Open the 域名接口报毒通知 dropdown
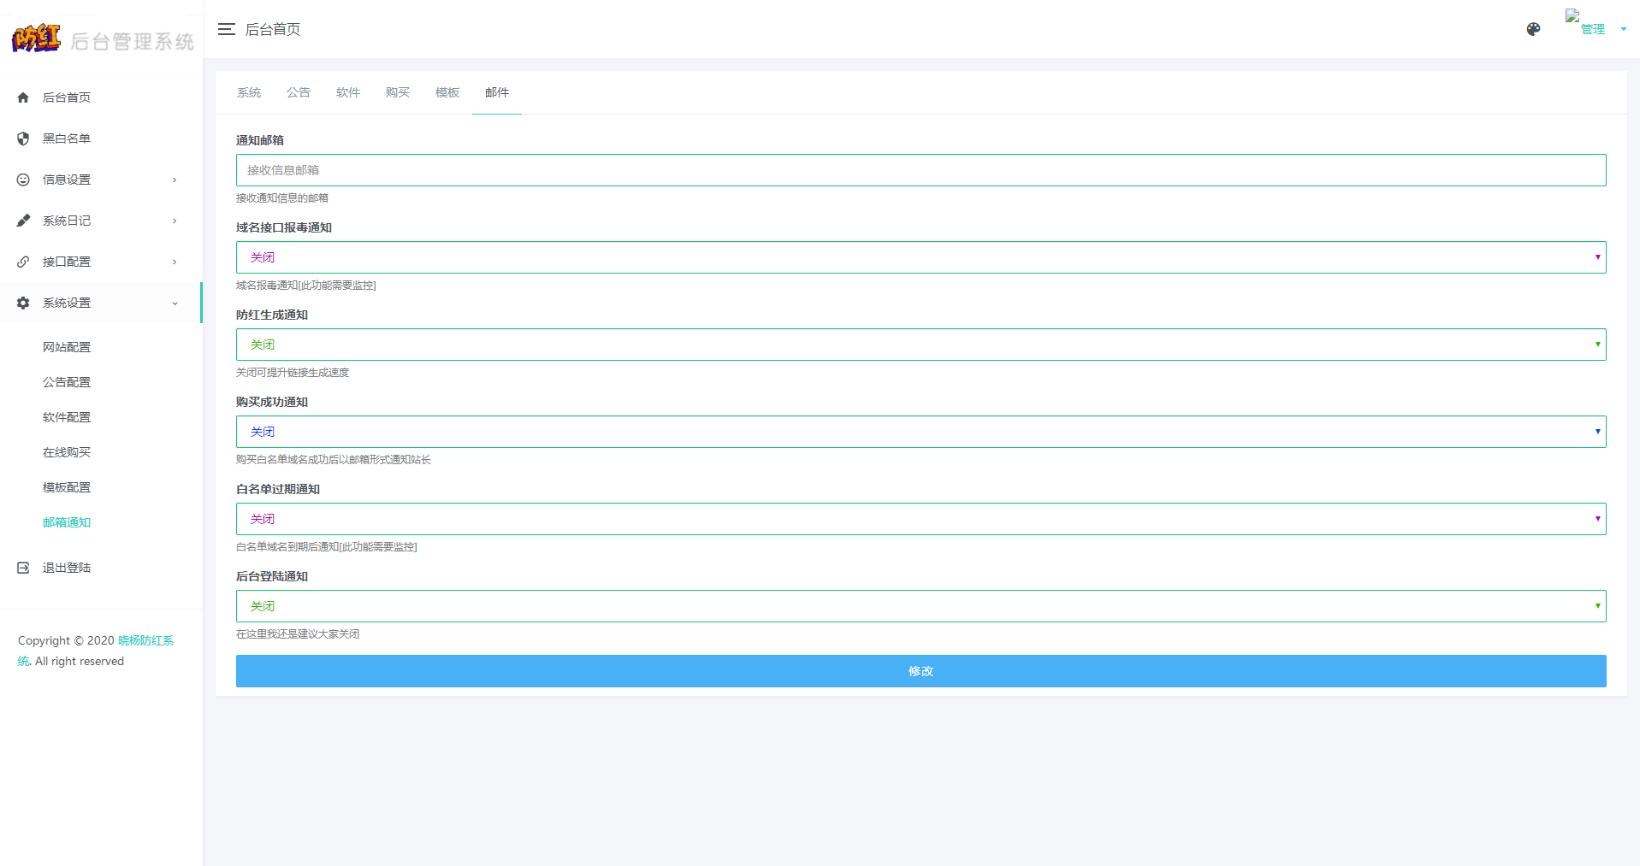1640x866 pixels. (921, 257)
